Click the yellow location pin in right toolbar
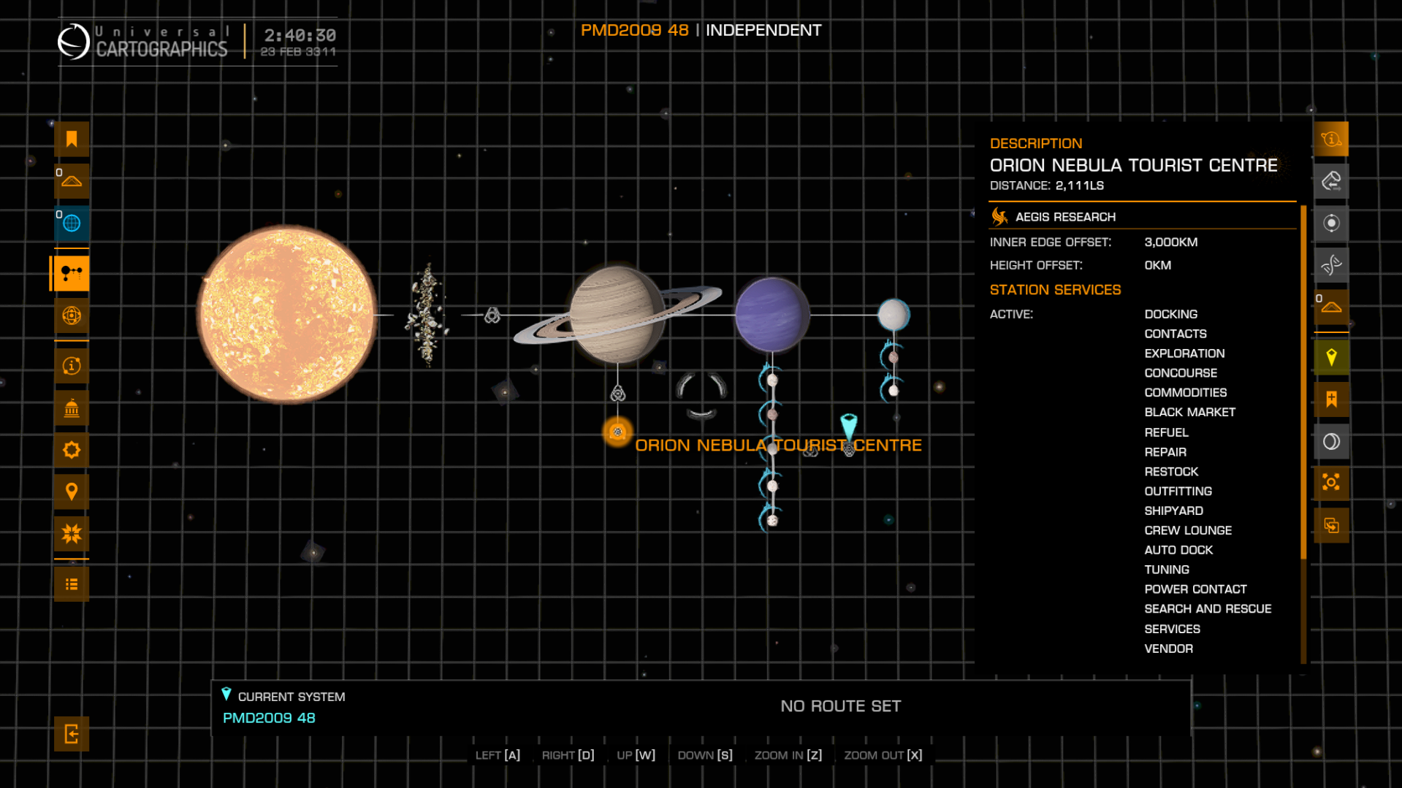 click(1331, 358)
